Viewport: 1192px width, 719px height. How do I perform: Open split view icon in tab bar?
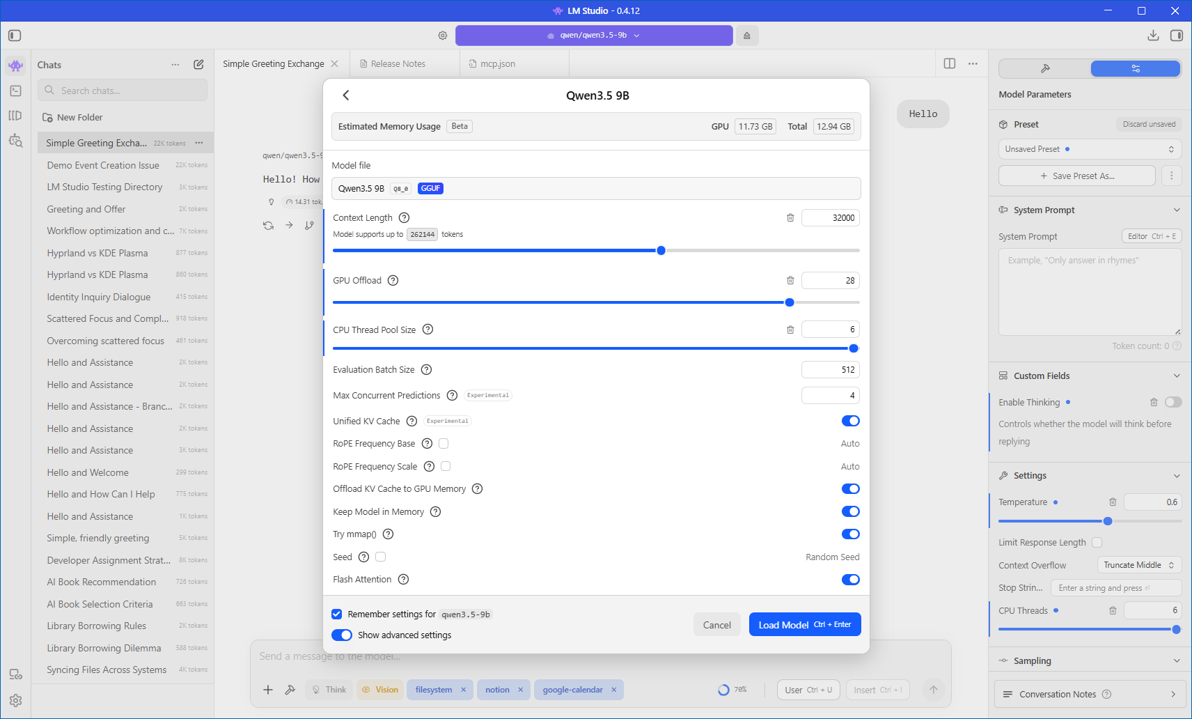coord(950,63)
